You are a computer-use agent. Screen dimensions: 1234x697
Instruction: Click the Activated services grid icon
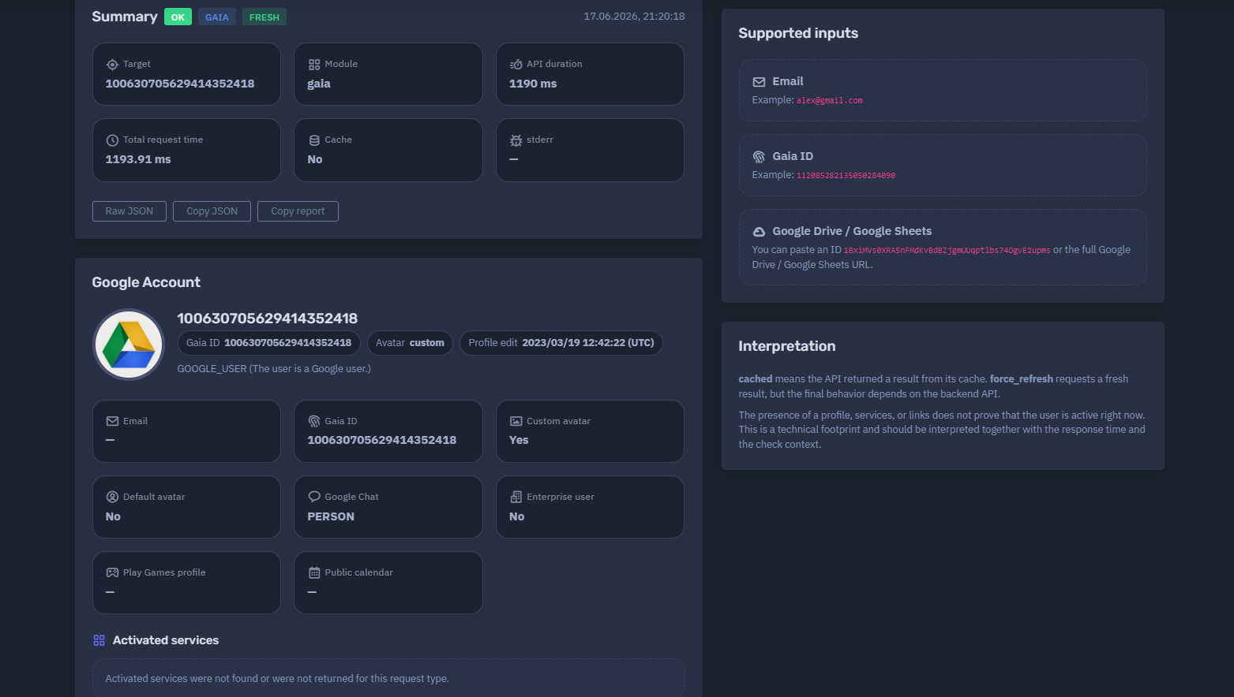click(x=99, y=641)
